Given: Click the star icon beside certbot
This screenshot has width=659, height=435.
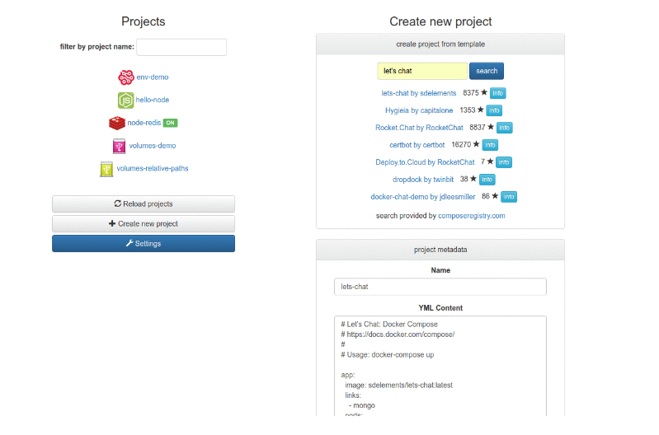Looking at the screenshot, I should pos(476,145).
